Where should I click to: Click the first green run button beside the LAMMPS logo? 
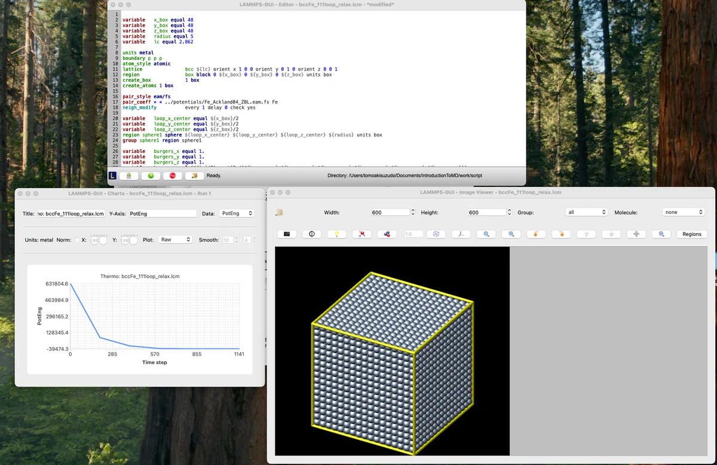pos(129,176)
